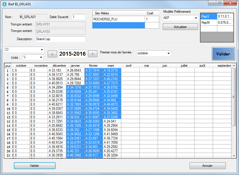Select the ROCHER02_PLU weather site cell
The width and height of the screenshot is (239, 175).
point(119,19)
